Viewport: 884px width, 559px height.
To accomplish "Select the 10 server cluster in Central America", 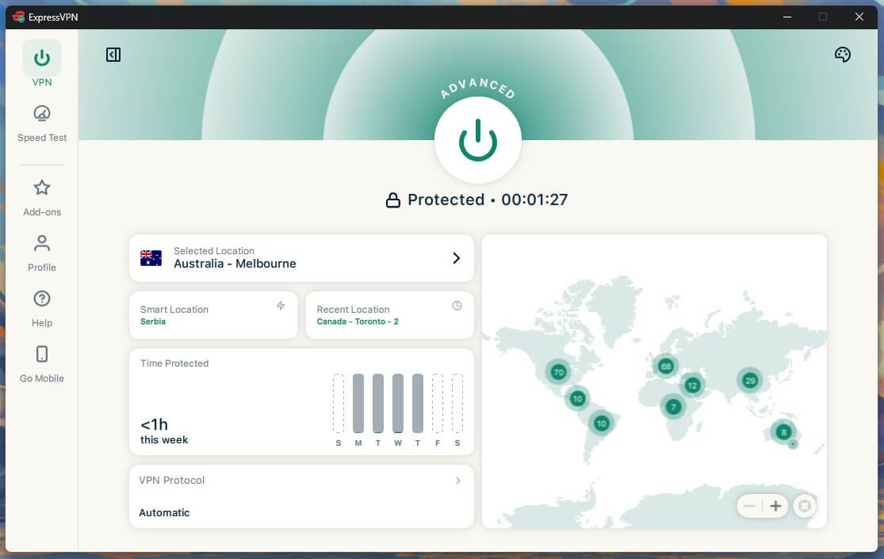I will (x=577, y=399).
